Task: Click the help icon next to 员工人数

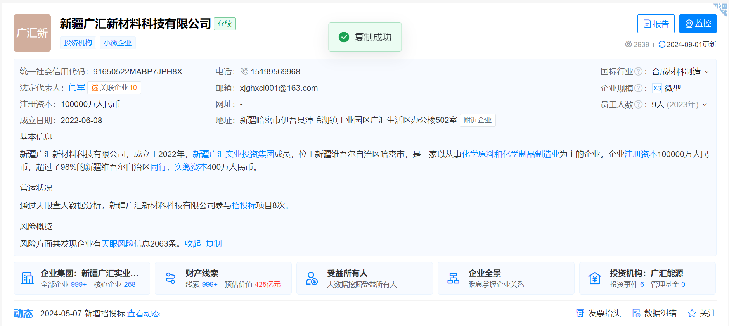Action: [638, 105]
